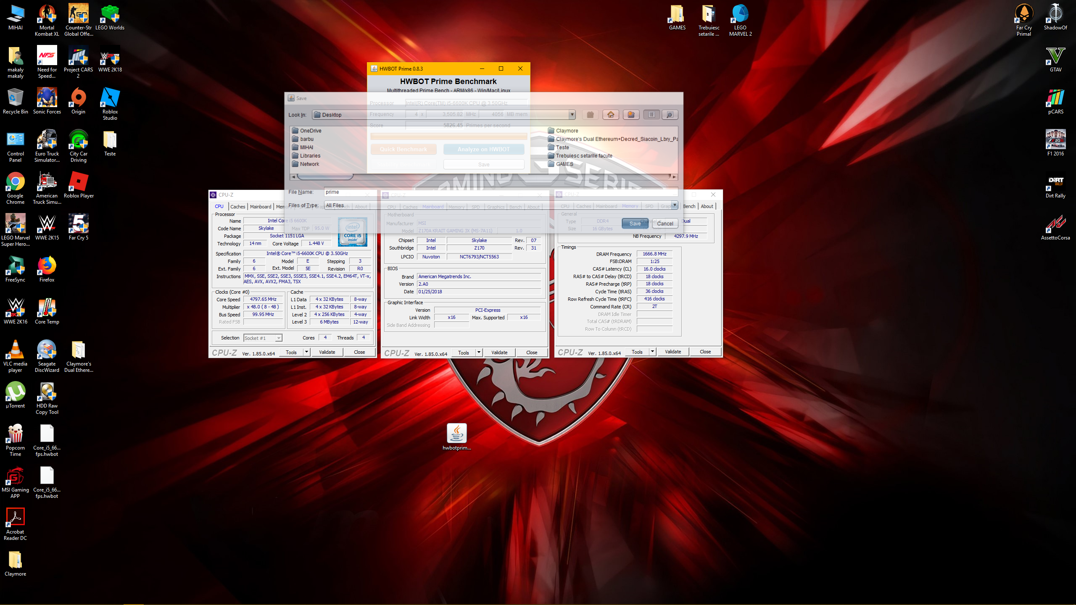Image resolution: width=1076 pixels, height=605 pixels.
Task: Click Validate in the middle CPU-Z window
Action: tap(499, 352)
